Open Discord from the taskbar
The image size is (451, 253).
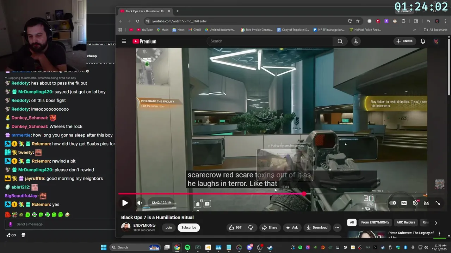[249, 247]
